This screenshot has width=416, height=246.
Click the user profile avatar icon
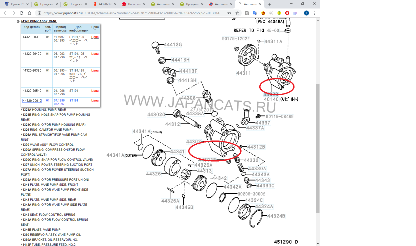tap(306, 13)
